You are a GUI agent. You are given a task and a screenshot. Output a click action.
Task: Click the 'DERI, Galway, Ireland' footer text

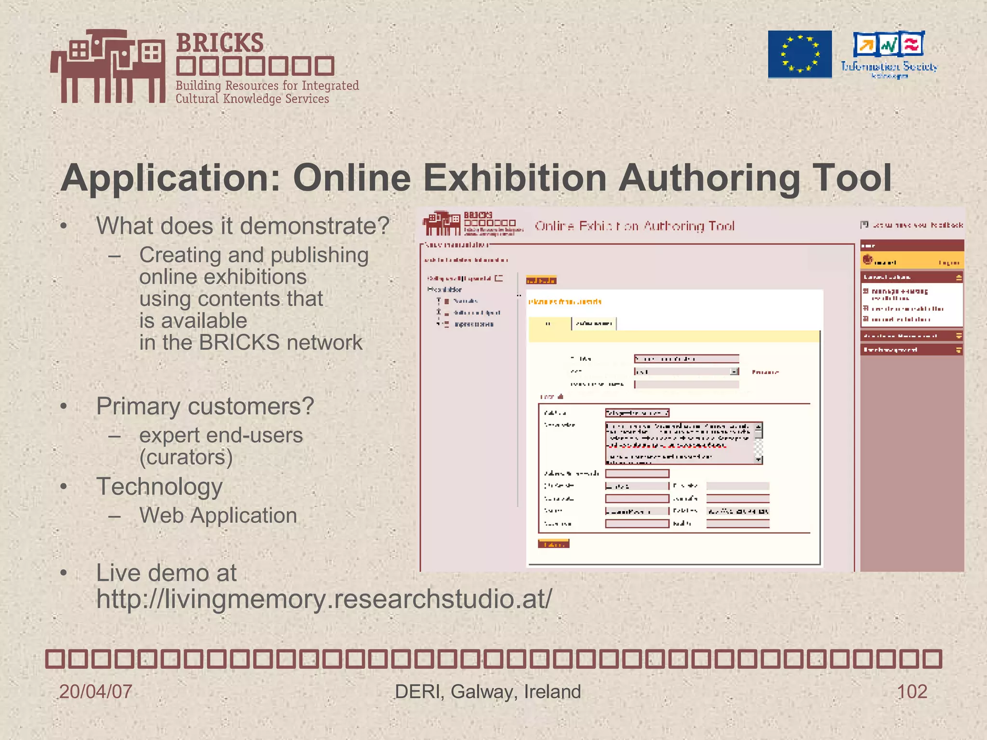[x=488, y=692]
